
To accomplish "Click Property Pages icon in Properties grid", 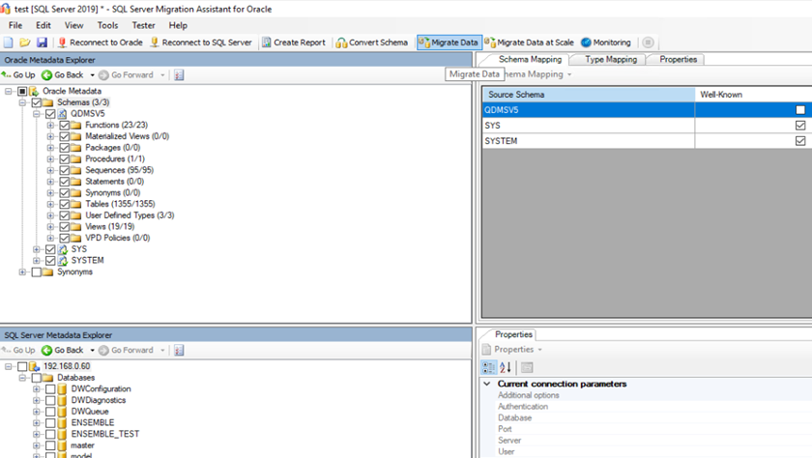I will coord(527,367).
